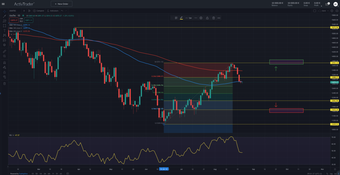
Task: Open the line color pencil swatch
Action: (x=181, y=18)
